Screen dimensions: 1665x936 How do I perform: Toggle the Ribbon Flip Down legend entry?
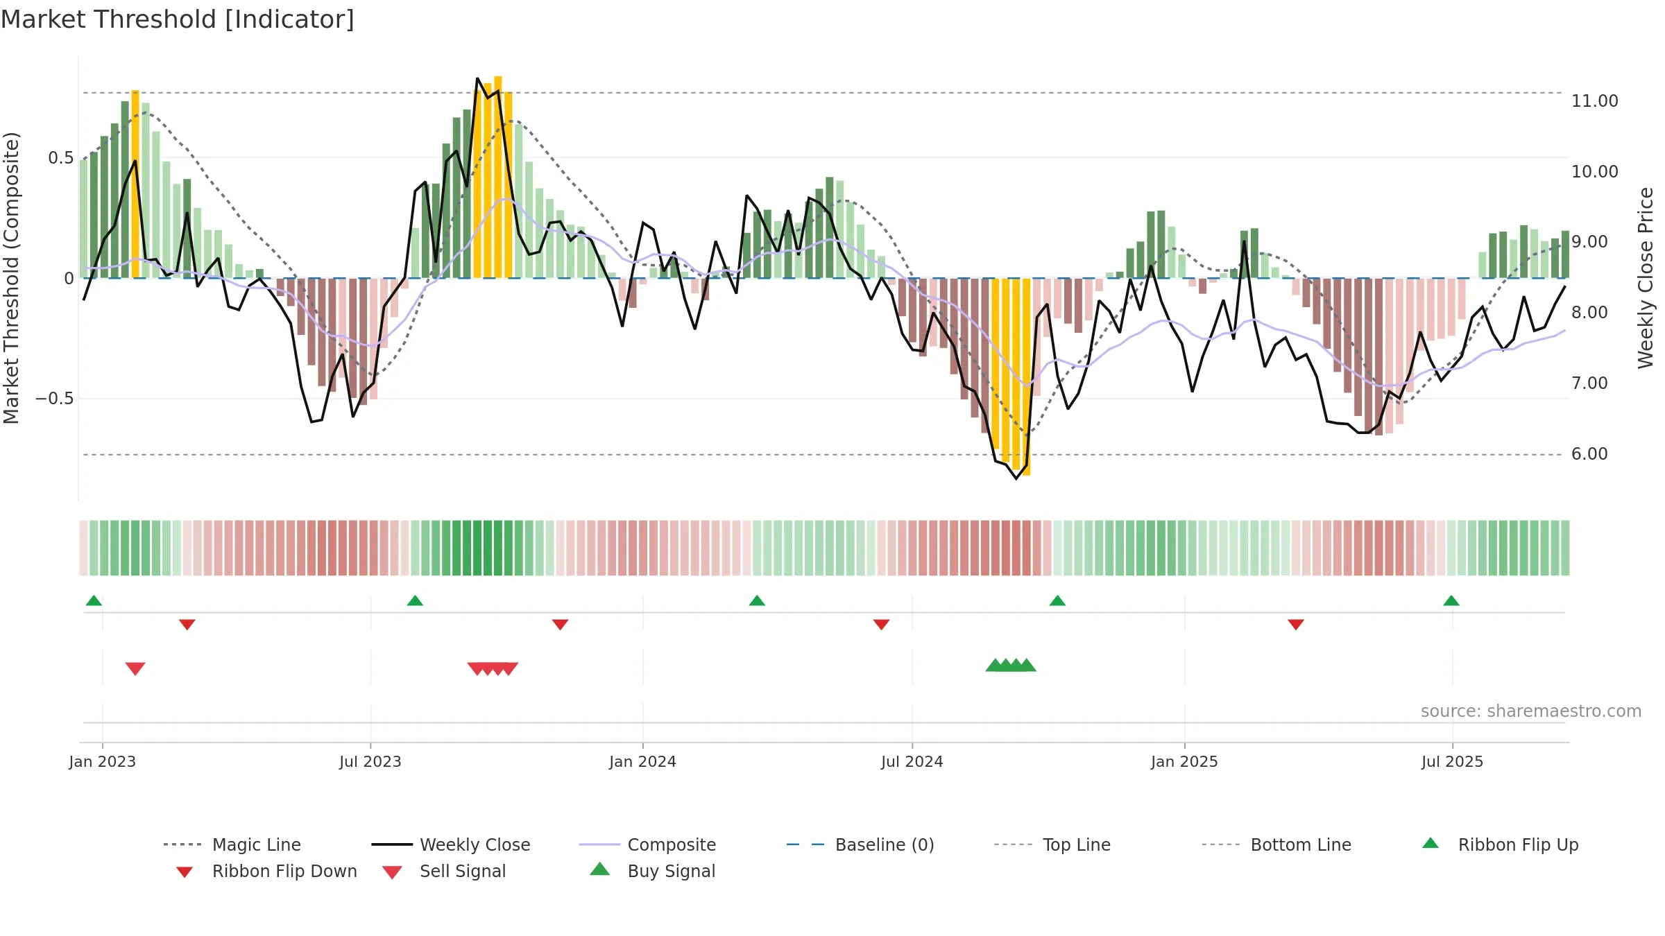pyautogui.click(x=266, y=871)
